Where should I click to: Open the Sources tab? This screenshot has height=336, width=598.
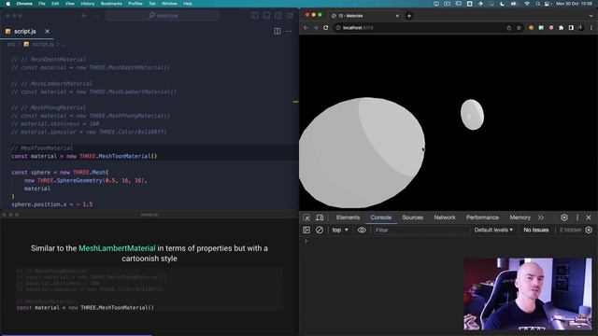coord(413,217)
